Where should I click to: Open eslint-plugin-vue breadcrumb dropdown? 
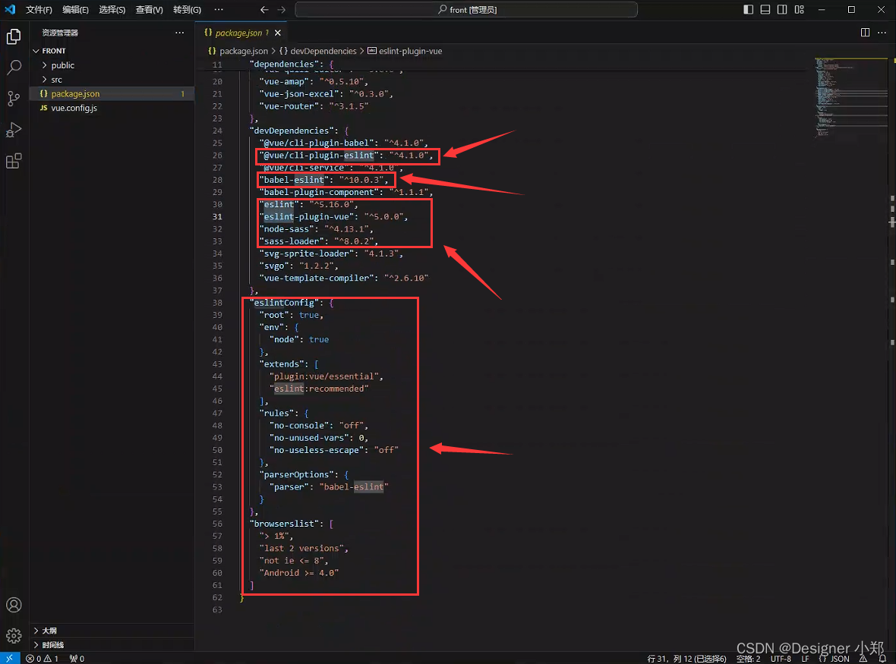[405, 51]
